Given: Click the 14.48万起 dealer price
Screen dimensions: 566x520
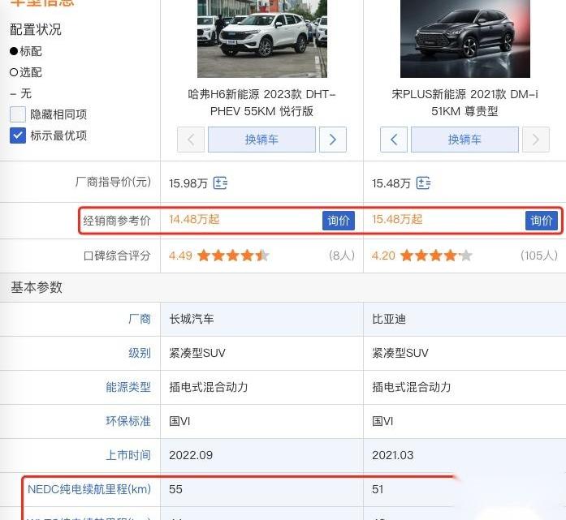Looking at the screenshot, I should click(x=194, y=219).
